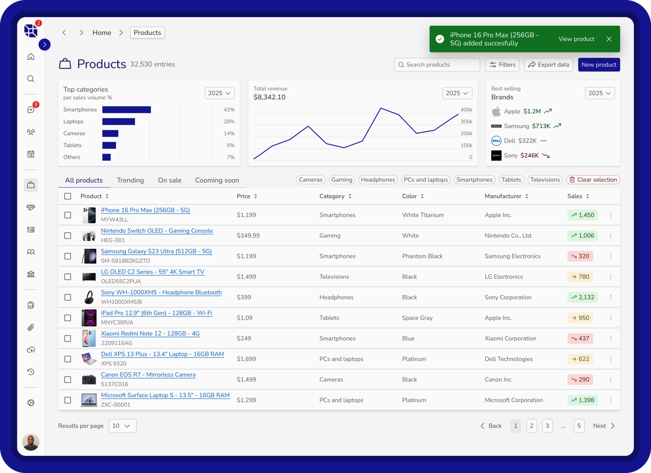This screenshot has width=651, height=473.
Task: Click the Export data button
Action: pyautogui.click(x=549, y=65)
